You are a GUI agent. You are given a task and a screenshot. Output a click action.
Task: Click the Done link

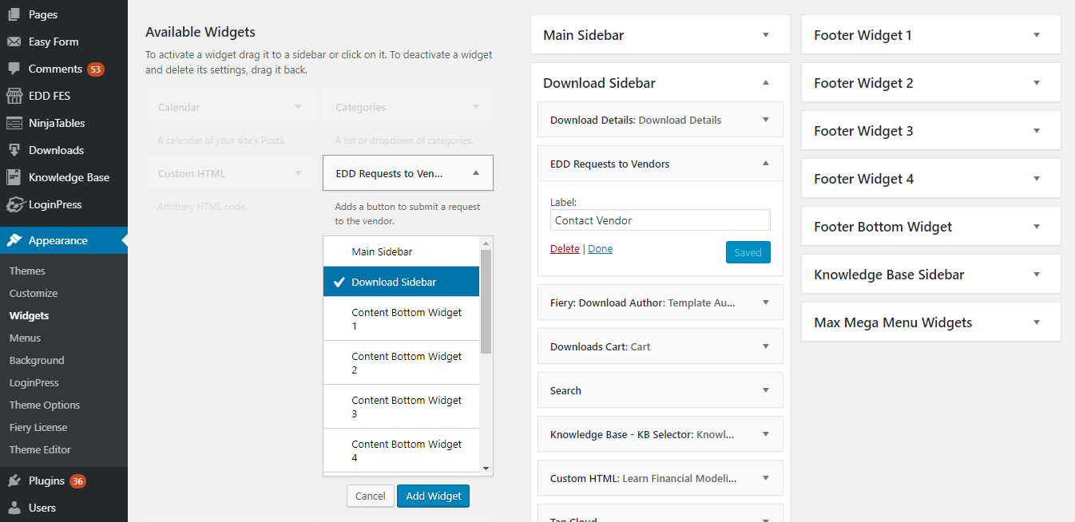(x=601, y=248)
